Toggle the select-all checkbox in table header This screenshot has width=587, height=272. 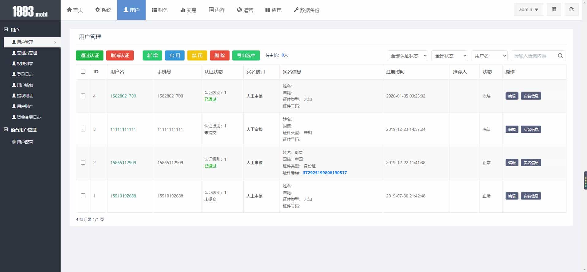(83, 72)
